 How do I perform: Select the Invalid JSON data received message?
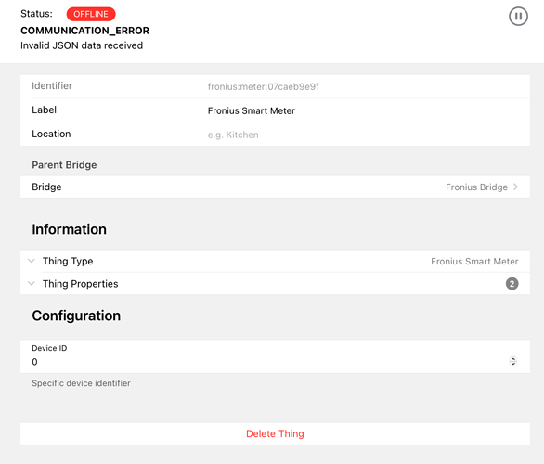point(82,45)
